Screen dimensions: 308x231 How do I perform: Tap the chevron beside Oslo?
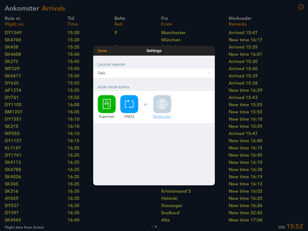coord(209,73)
